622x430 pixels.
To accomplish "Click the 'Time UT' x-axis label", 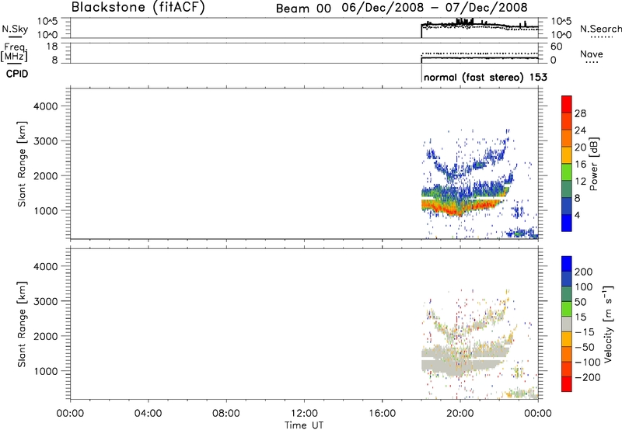I will click(304, 425).
